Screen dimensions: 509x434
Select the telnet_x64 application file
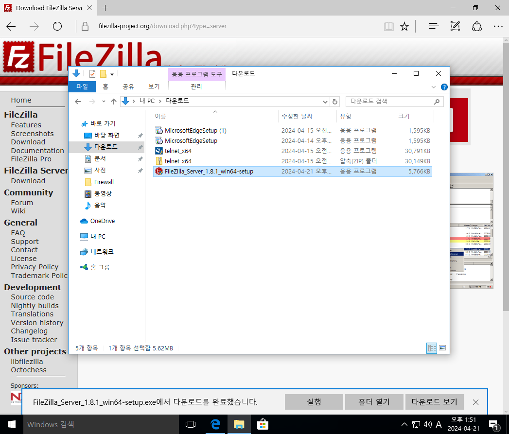[x=293, y=151]
